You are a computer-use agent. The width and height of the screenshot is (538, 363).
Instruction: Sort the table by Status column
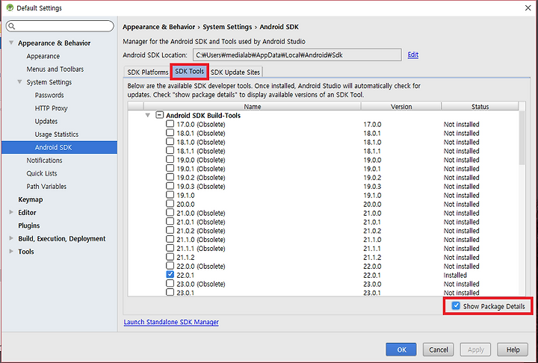[480, 106]
